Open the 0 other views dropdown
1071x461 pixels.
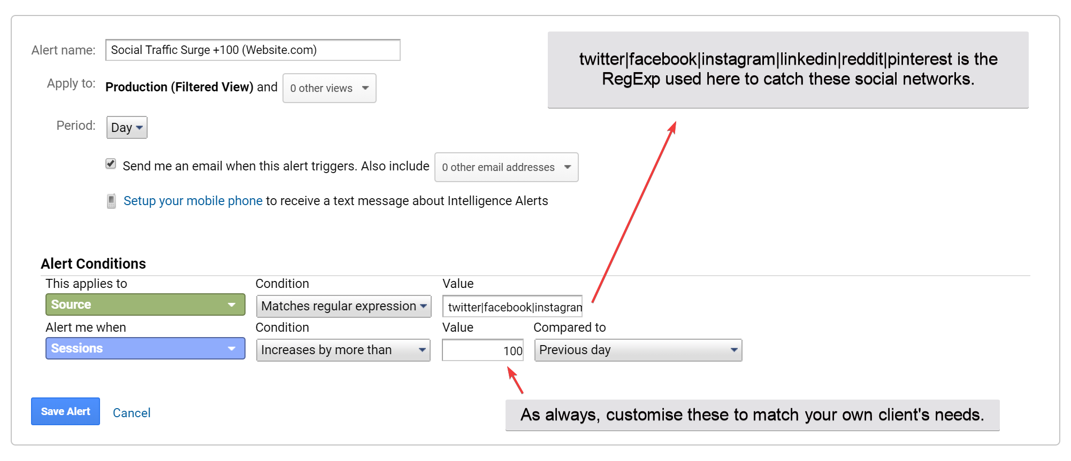[330, 88]
